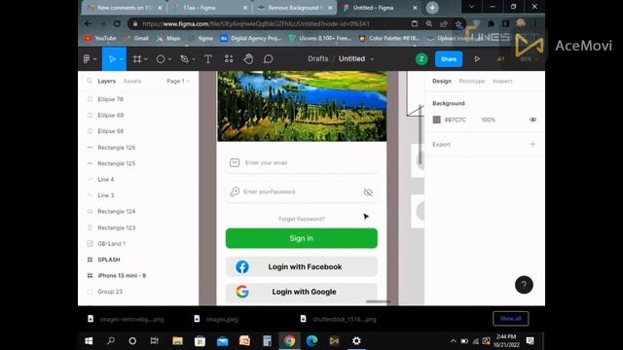Screen dimensions: 623x350
Task: Switch to the Design tab
Action: pos(442,81)
